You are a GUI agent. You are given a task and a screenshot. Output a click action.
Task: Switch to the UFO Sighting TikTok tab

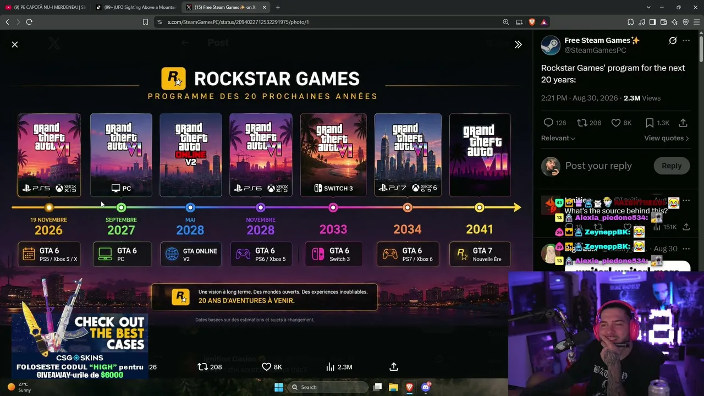pos(135,7)
